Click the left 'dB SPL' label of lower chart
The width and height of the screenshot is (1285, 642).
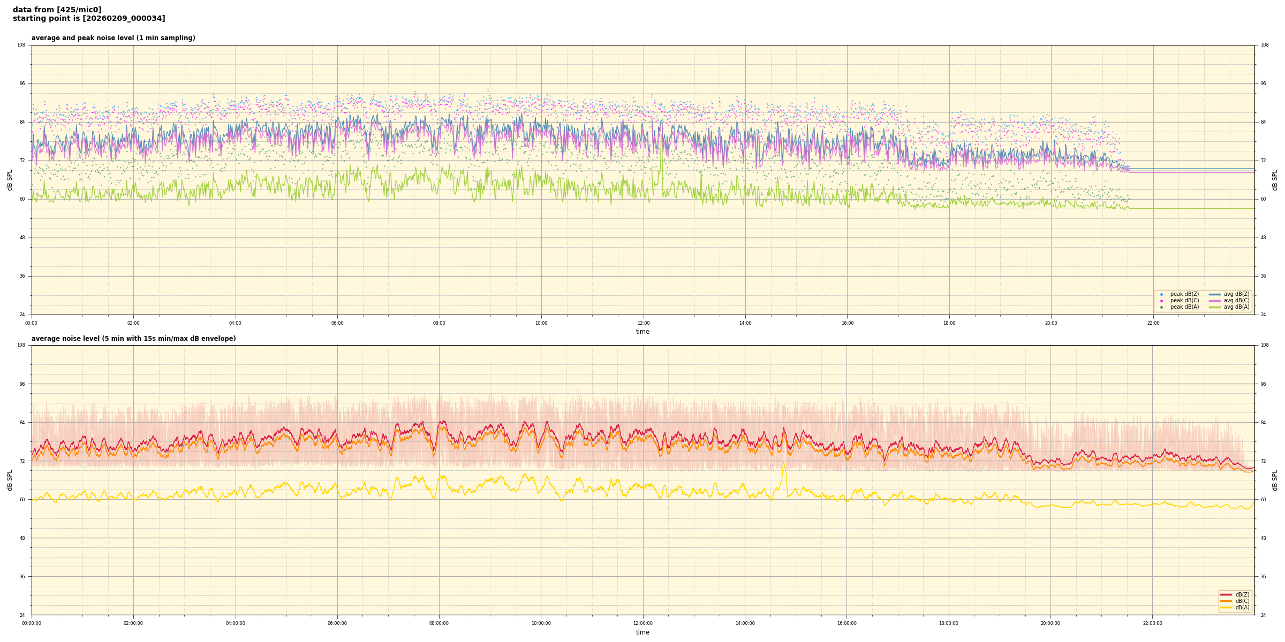pos(10,480)
